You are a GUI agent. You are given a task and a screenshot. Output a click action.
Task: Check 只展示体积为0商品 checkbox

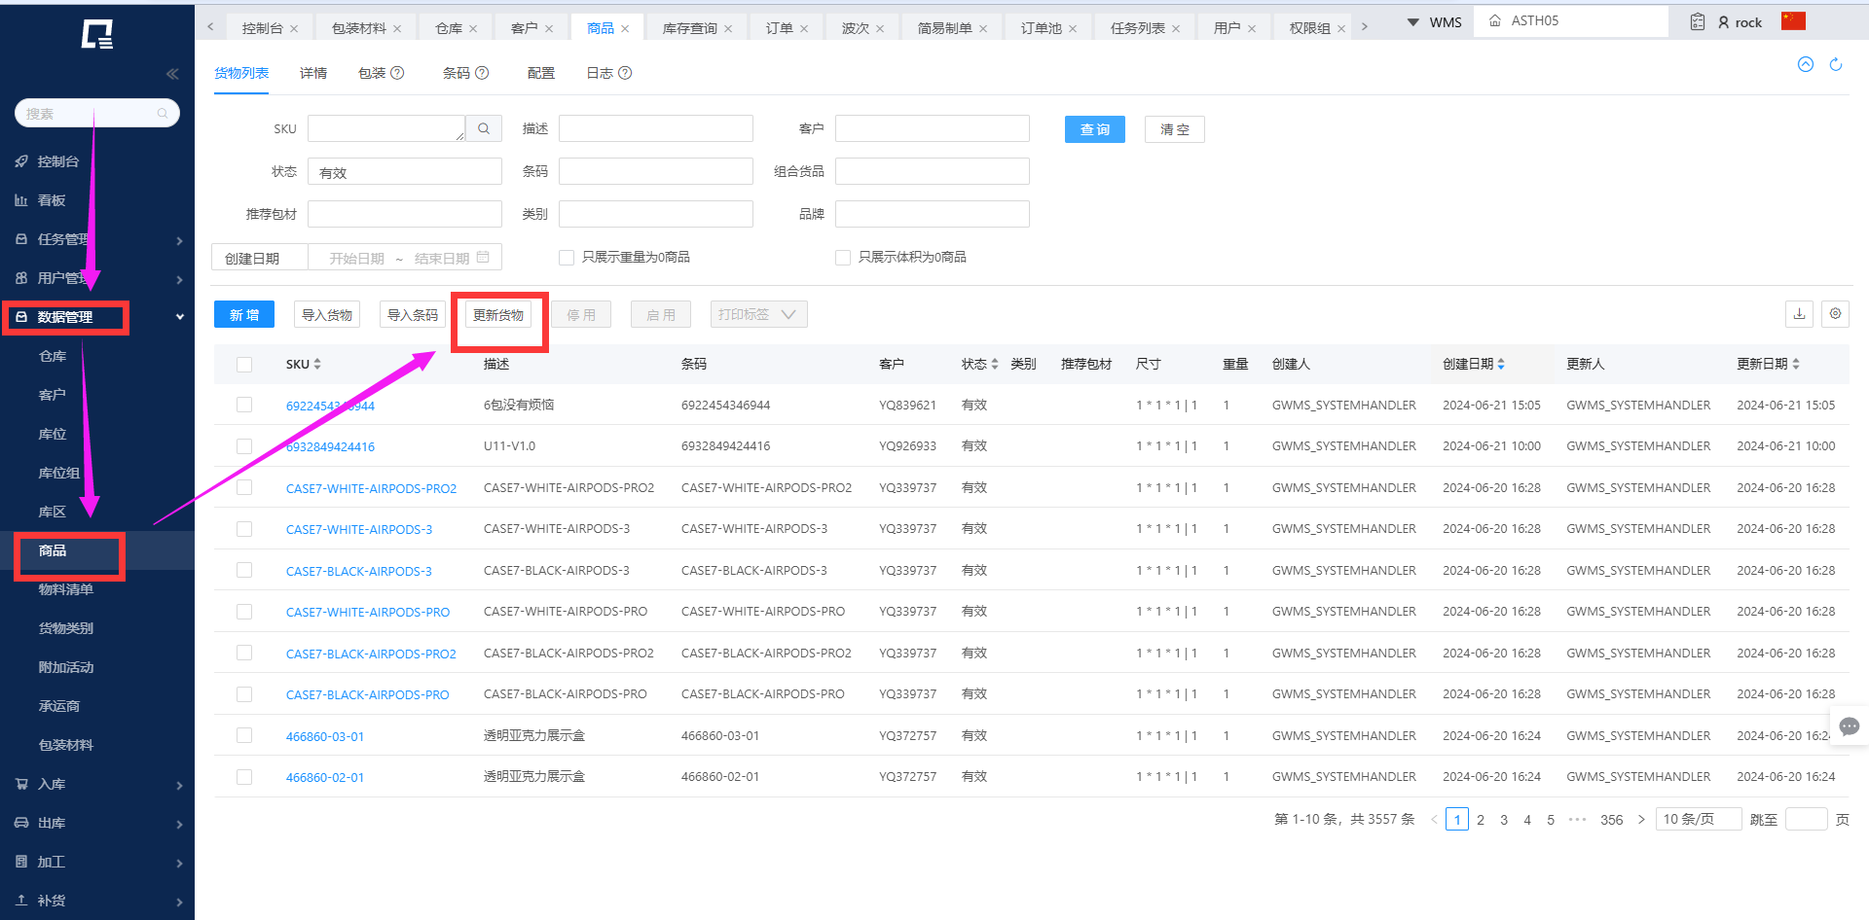pos(843,258)
